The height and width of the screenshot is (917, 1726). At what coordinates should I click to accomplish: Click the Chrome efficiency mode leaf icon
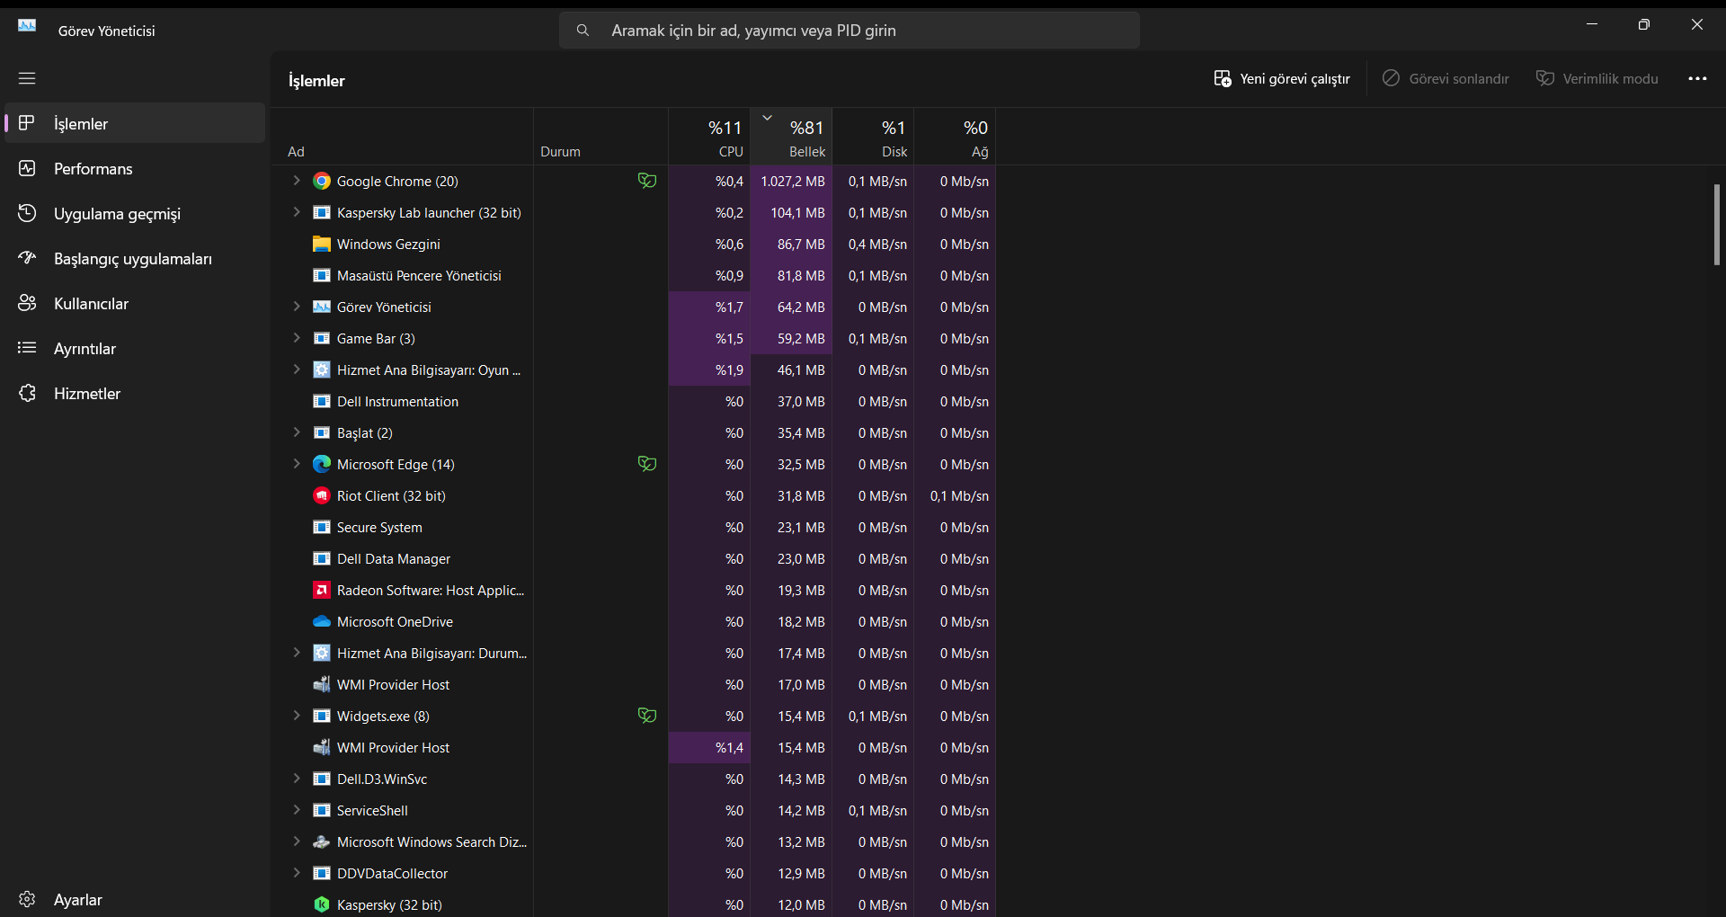point(647,181)
